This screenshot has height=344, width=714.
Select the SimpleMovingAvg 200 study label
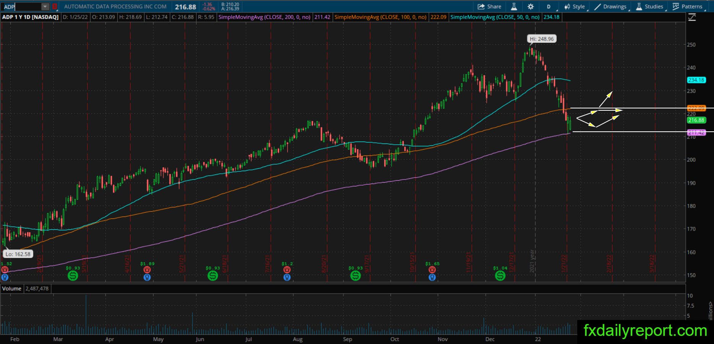tap(264, 17)
